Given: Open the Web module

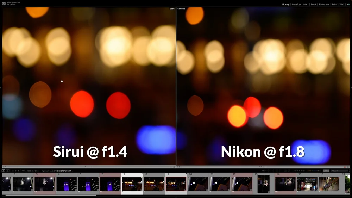Looking at the screenshot, I should (x=342, y=4).
